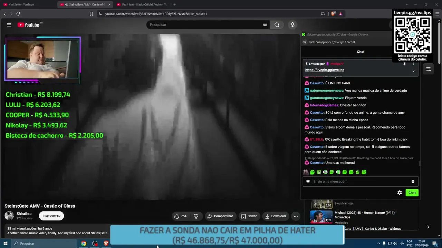This screenshot has width=442, height=248.
Task: Show next recommendation chips arrow
Action: click(428, 227)
